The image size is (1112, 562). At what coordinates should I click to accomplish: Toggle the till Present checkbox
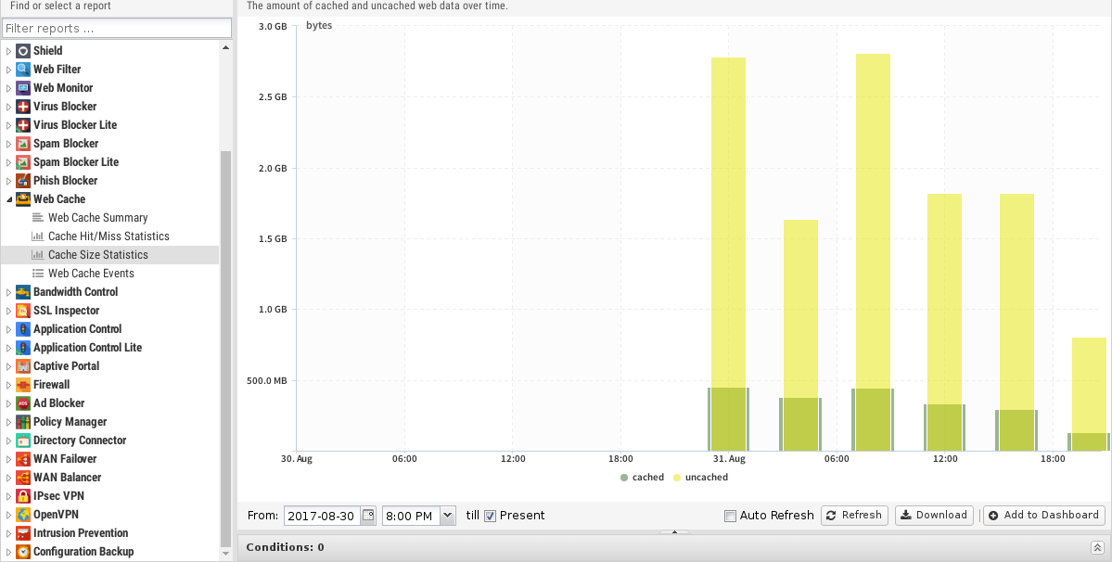[490, 516]
